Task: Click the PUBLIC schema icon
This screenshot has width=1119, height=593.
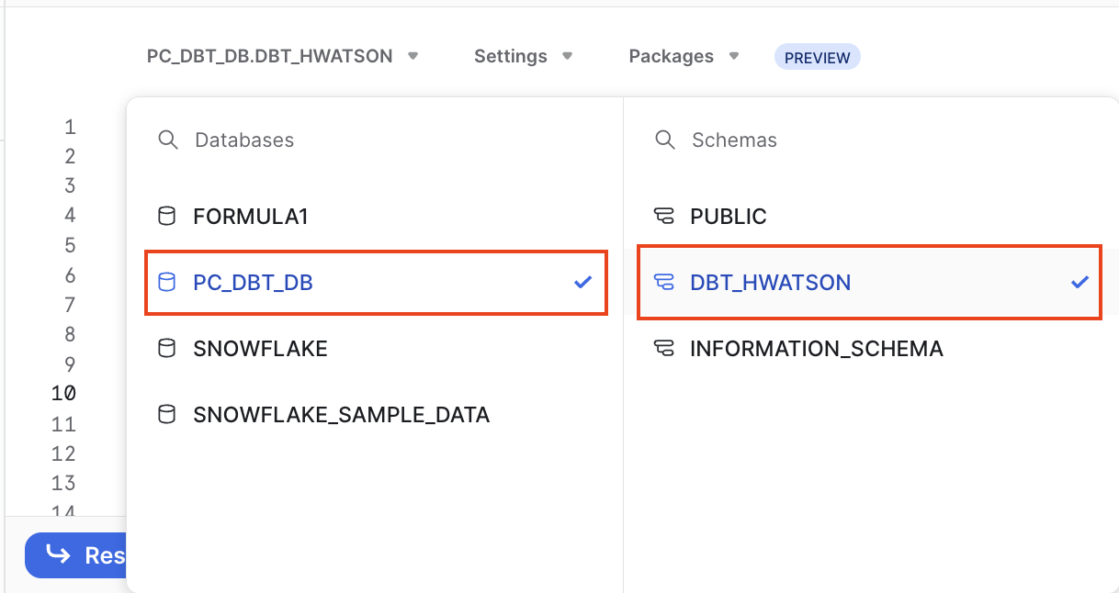Action: pyautogui.click(x=664, y=217)
